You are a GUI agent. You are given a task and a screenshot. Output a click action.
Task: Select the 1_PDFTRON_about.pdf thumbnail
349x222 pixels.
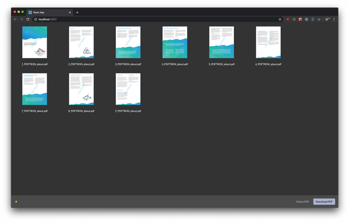coord(35,42)
